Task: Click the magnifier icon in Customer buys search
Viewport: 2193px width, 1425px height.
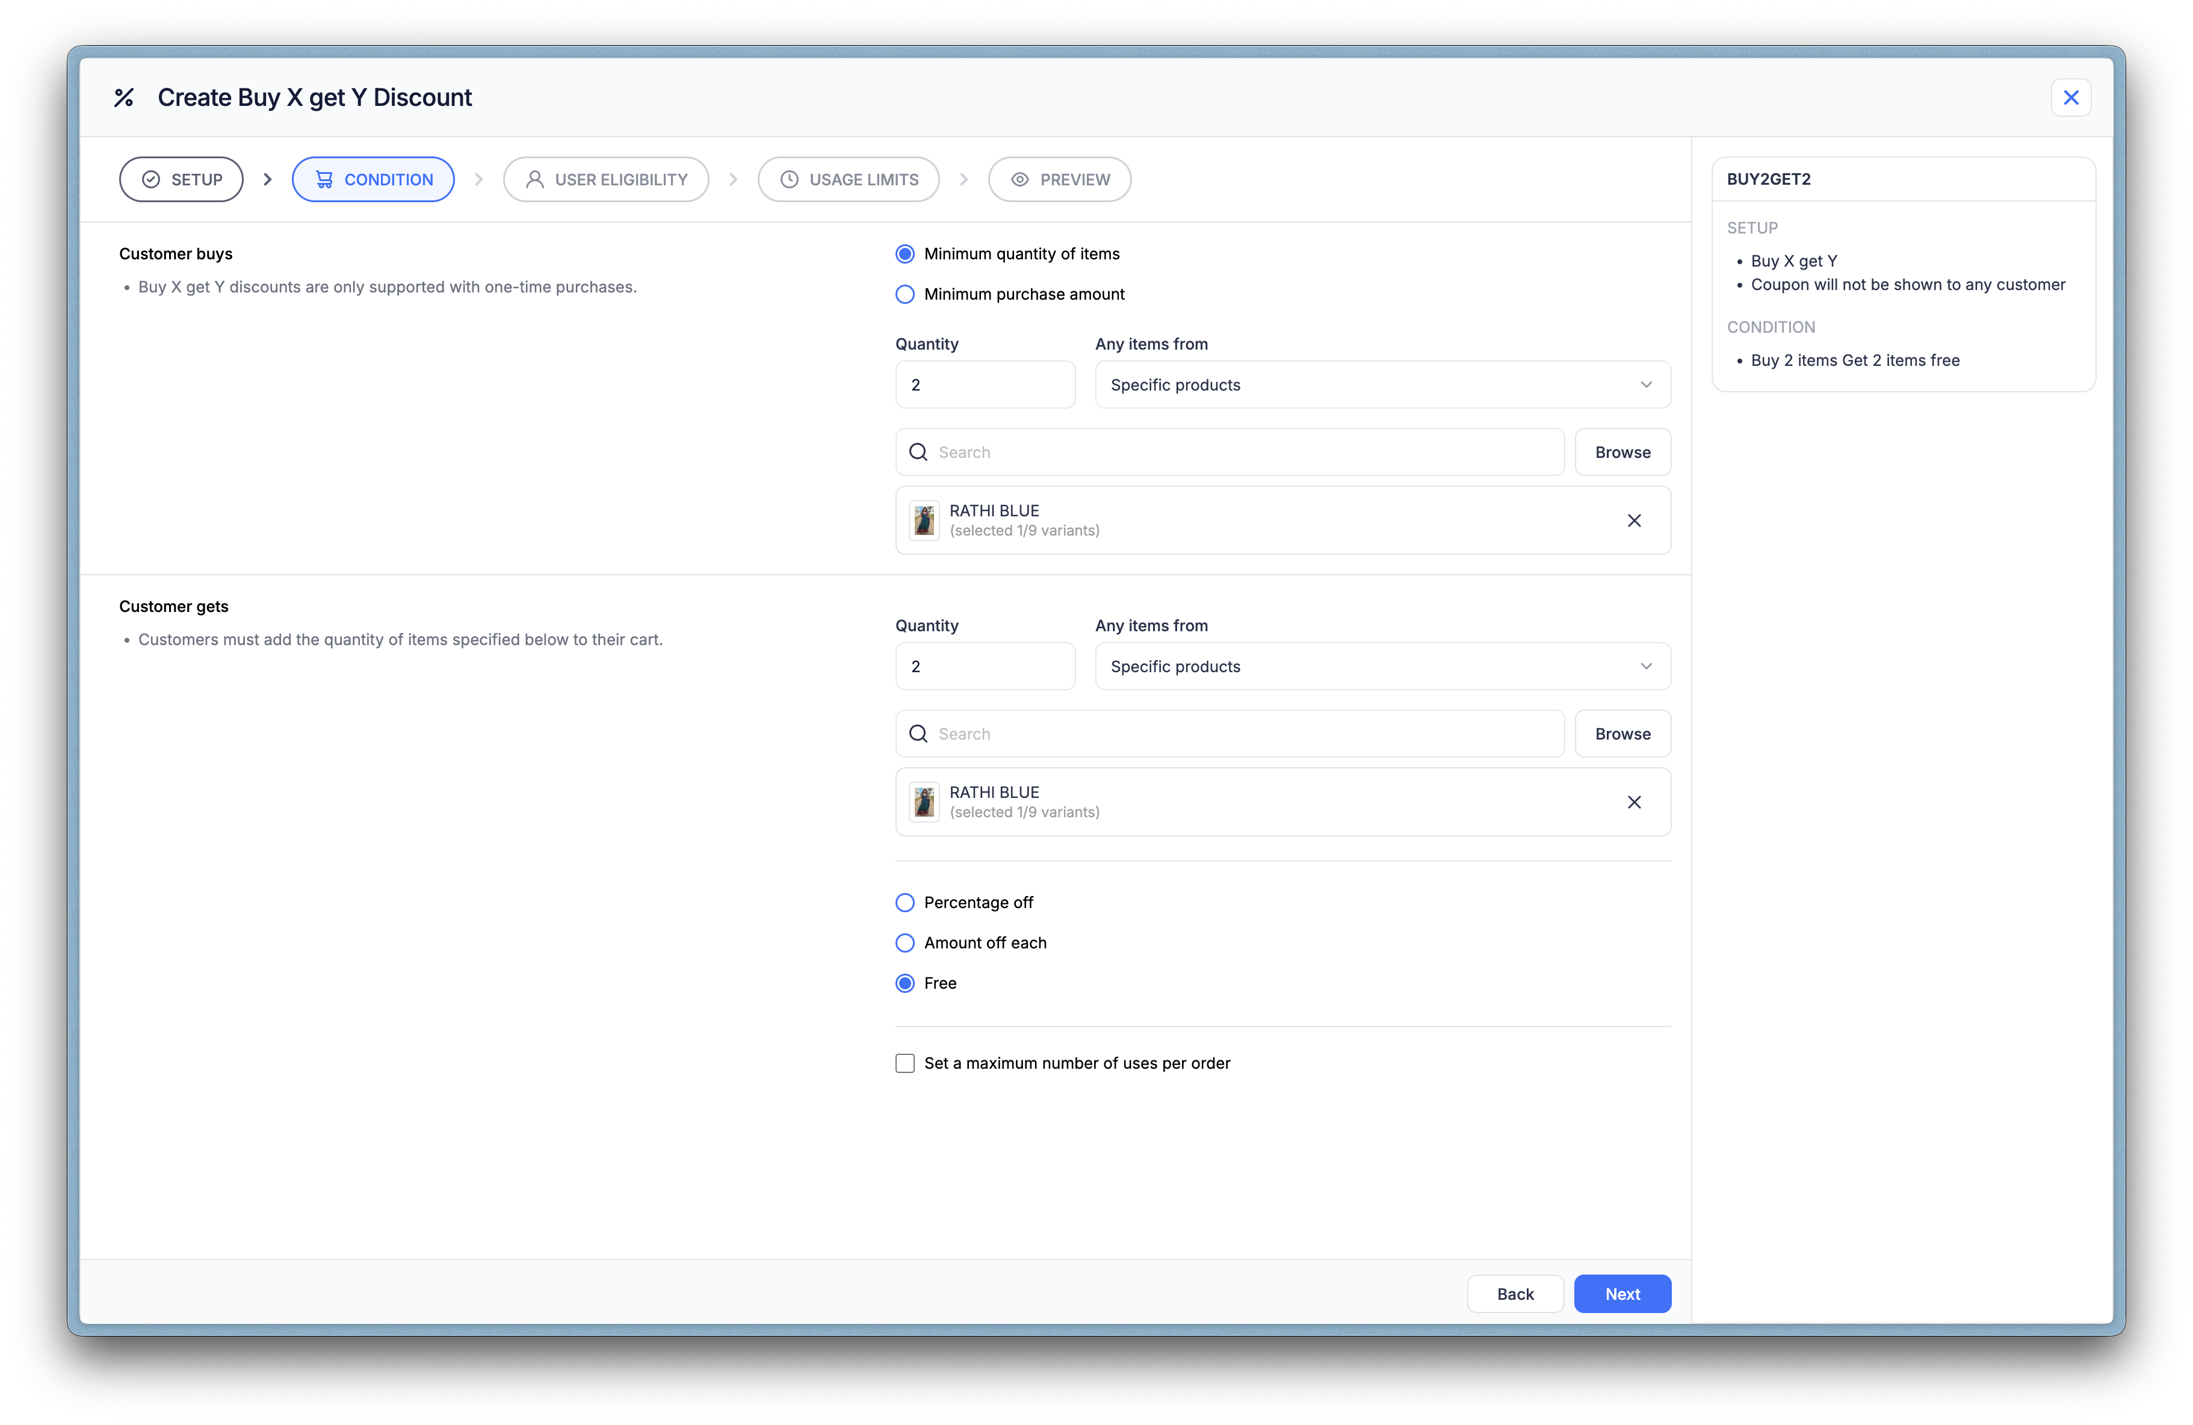Action: click(918, 453)
